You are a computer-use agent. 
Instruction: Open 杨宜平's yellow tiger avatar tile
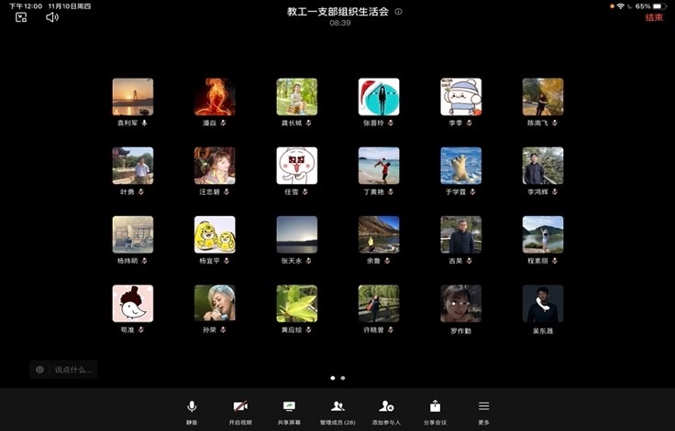click(215, 234)
